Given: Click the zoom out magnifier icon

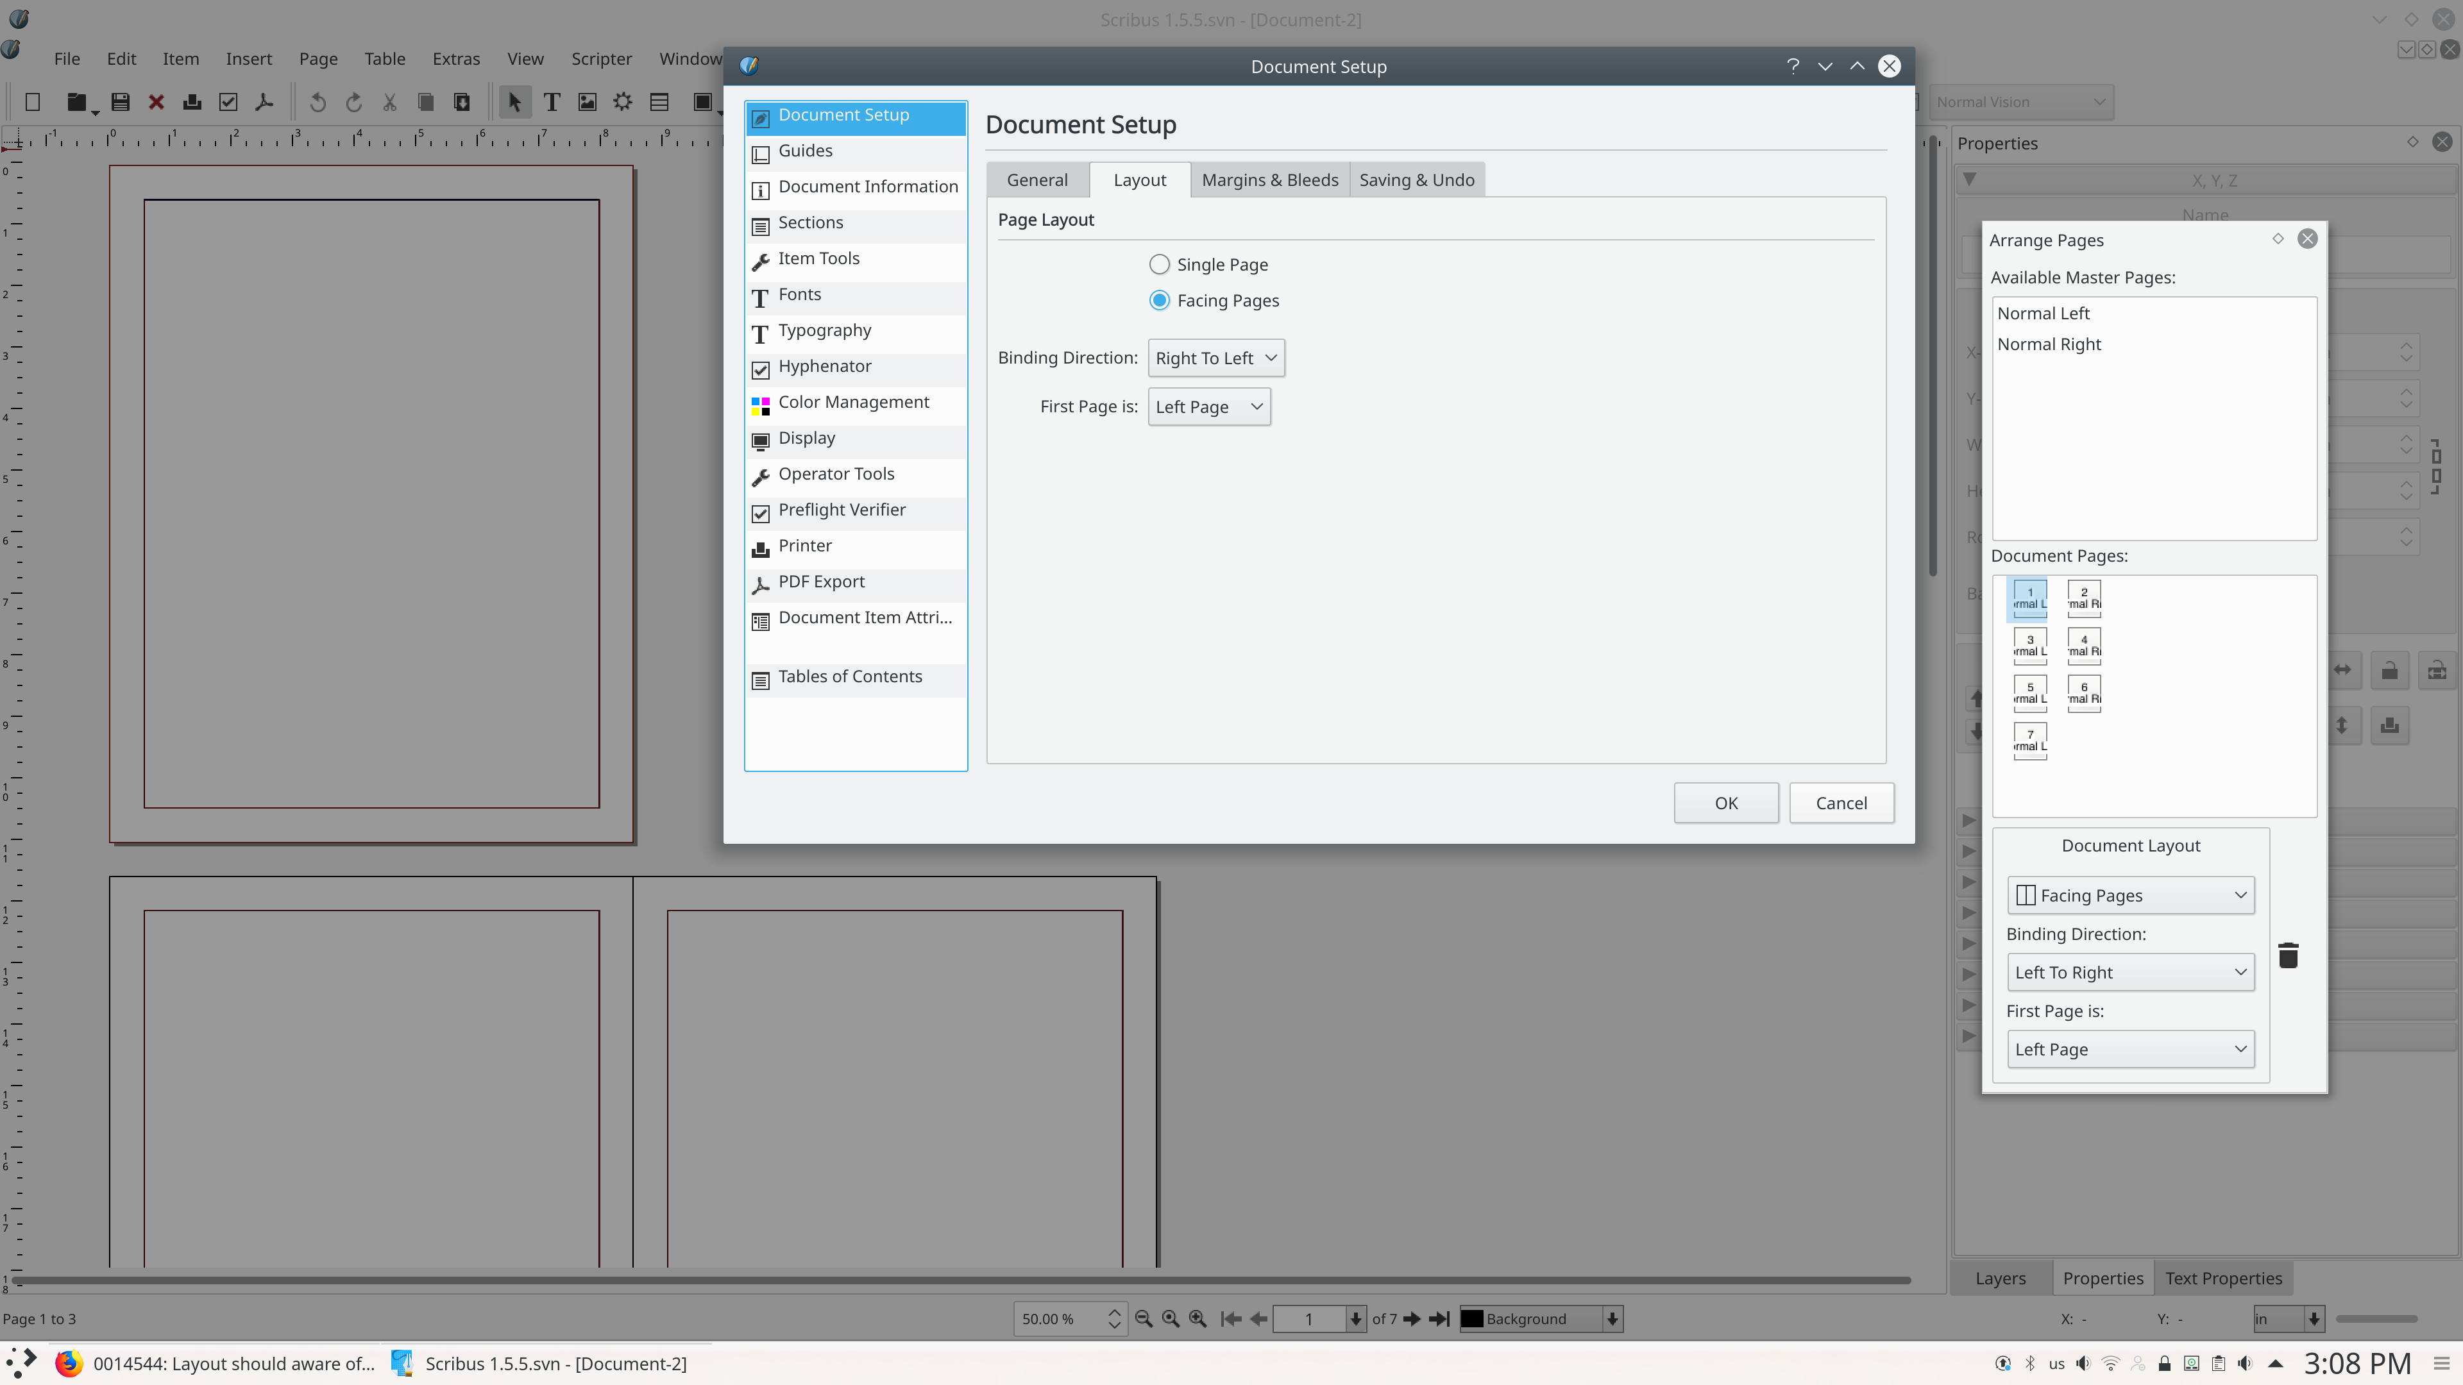Looking at the screenshot, I should pyautogui.click(x=1144, y=1319).
